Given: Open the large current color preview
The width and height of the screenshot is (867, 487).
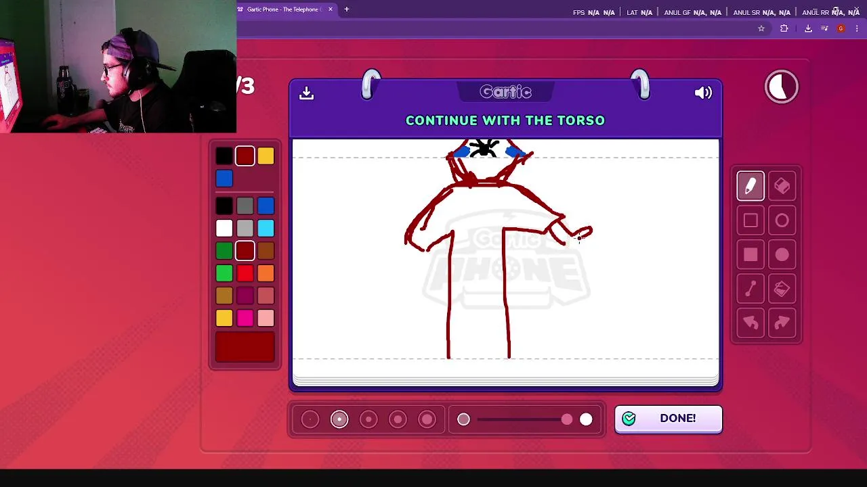Looking at the screenshot, I should coord(245,347).
